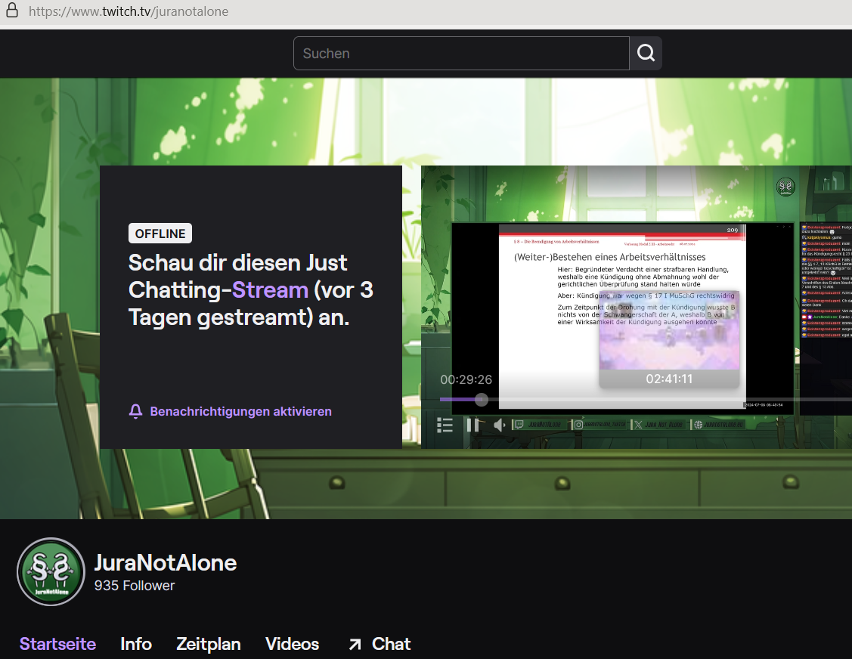Click the small channel logo inside video
Screen dimensions: 852x659
coord(785,186)
